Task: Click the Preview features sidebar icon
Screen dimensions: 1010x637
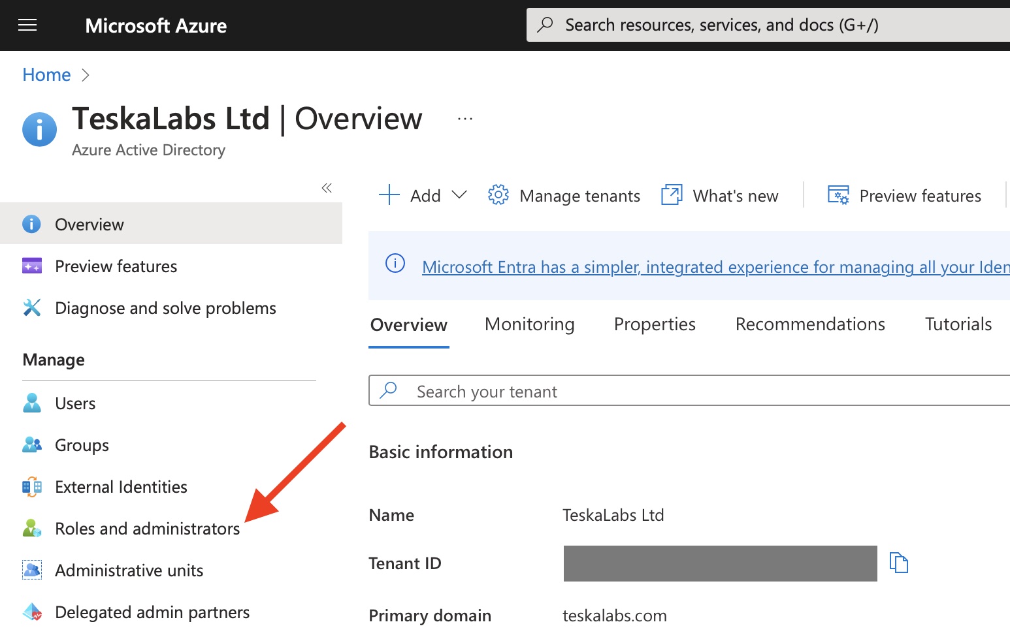Action: pos(31,266)
